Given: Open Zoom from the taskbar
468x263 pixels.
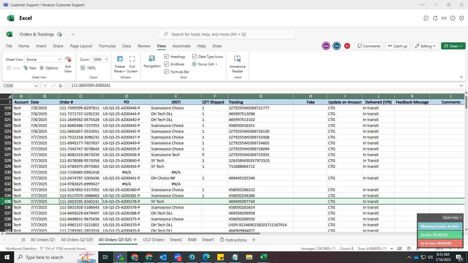Looking at the screenshot, I should pyautogui.click(x=178, y=257).
